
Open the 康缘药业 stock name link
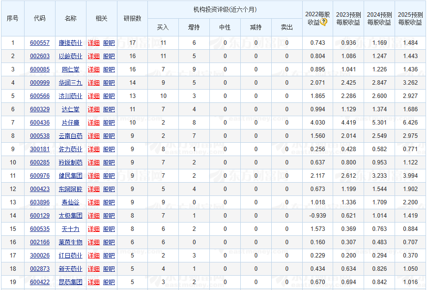tap(70, 43)
